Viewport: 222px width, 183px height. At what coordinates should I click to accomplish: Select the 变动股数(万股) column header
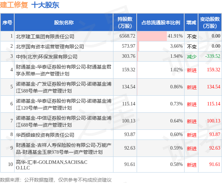(210, 22)
